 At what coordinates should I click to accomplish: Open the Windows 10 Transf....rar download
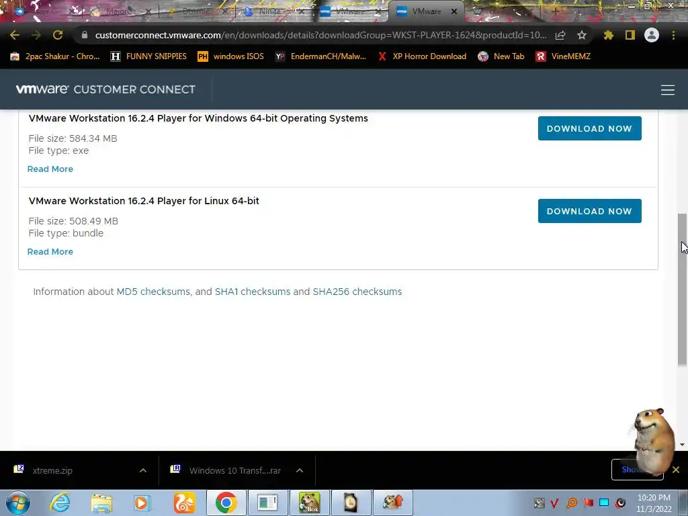click(x=234, y=470)
